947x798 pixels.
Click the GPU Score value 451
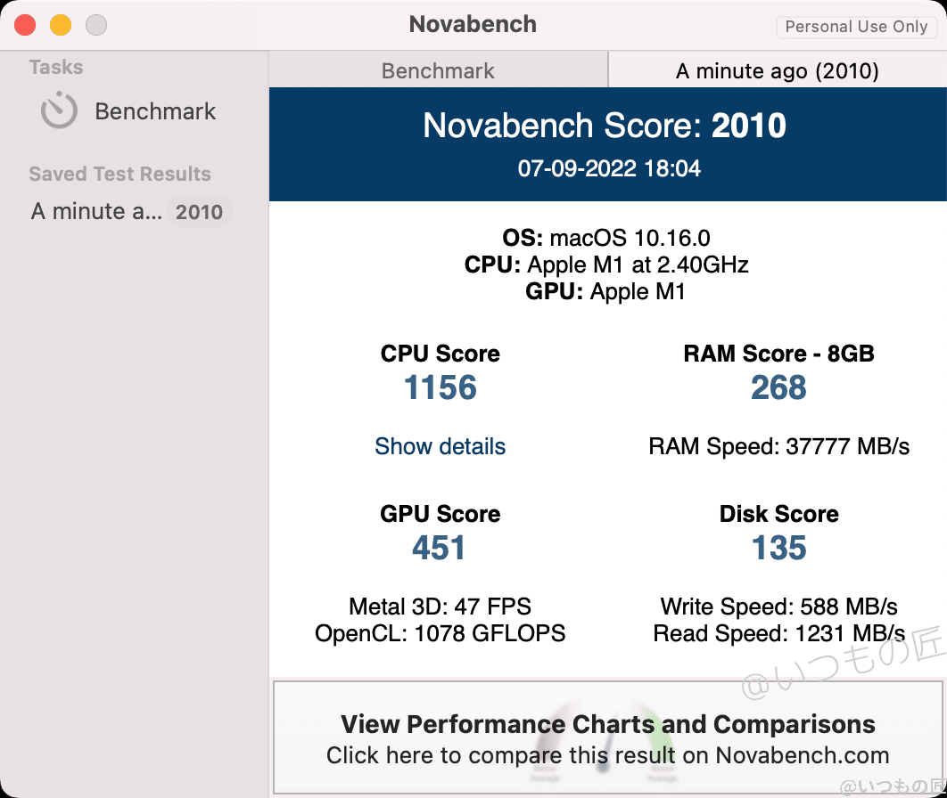pos(439,549)
